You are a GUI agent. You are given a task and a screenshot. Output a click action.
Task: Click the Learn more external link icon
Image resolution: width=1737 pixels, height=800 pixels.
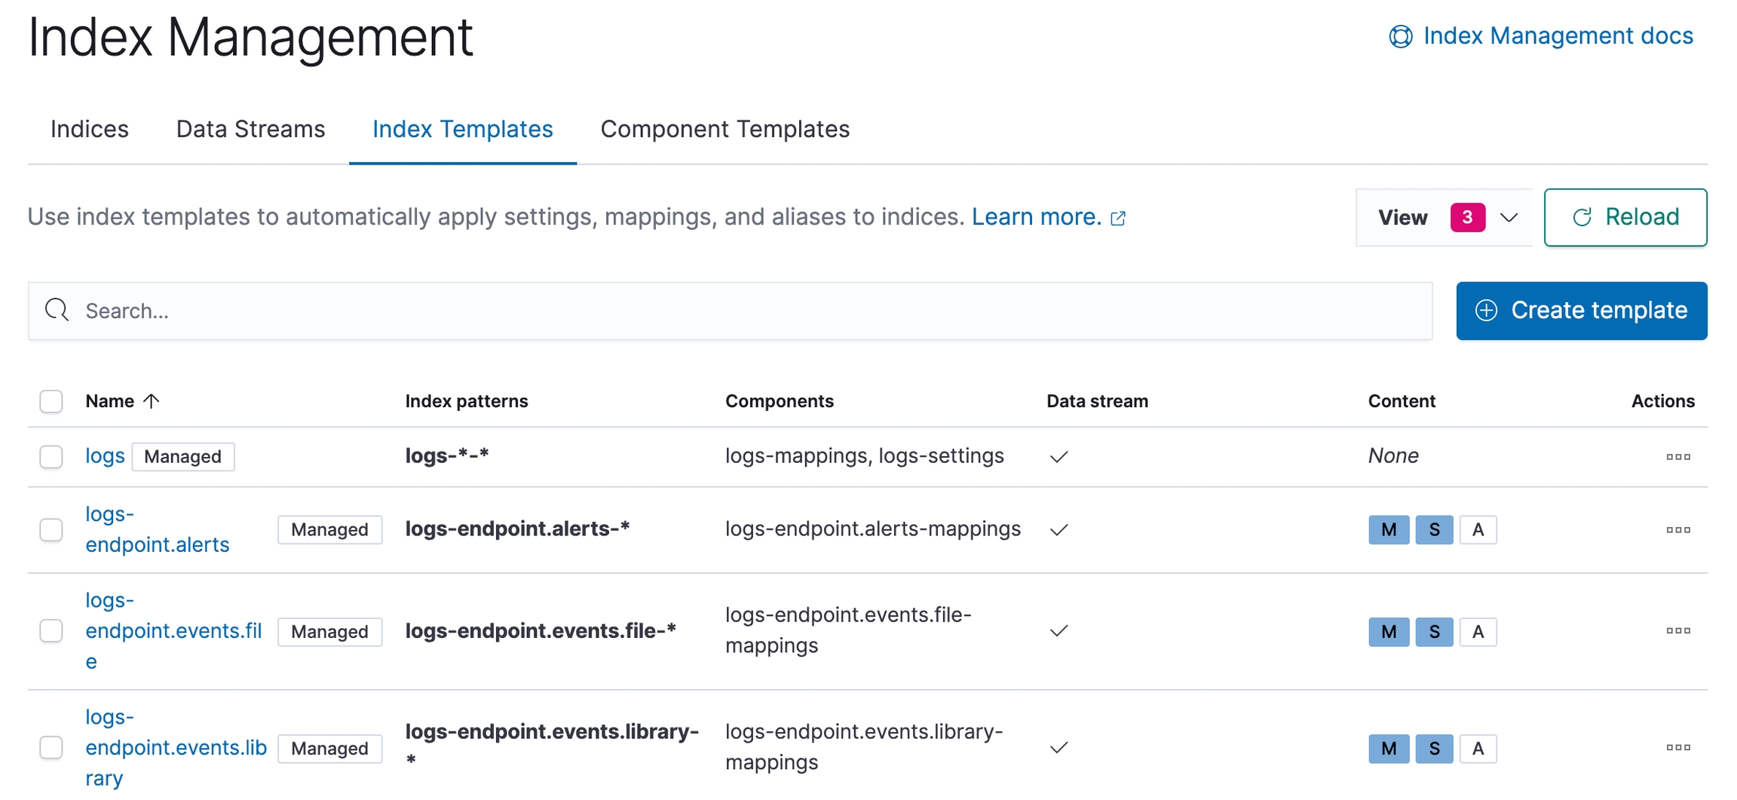point(1118,219)
